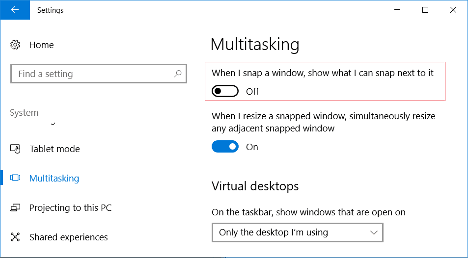468x258 pixels.
Task: Close the Settings window
Action: point(453,10)
